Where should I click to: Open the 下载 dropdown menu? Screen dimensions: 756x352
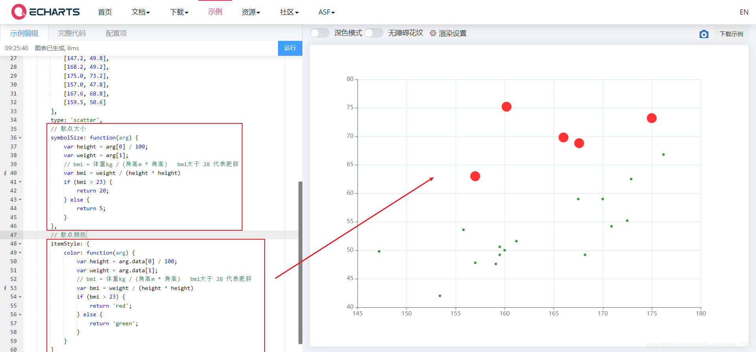(179, 12)
